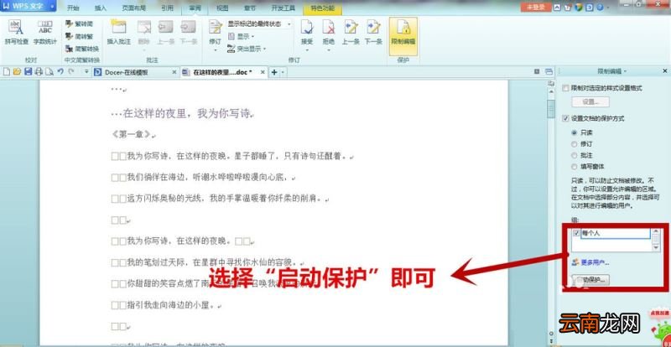Click the colorful shield icon in title bar
The height and width of the screenshot is (347, 671).
[x=579, y=8]
